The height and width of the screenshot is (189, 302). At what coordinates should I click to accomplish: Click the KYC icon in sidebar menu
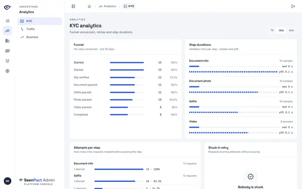22,21
